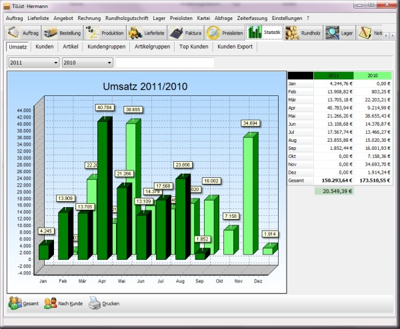Click the light green November 2010 bar

click(x=251, y=194)
